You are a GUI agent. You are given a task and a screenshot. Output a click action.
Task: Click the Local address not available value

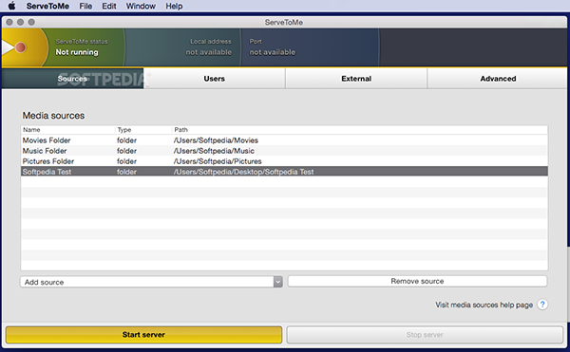pos(209,52)
